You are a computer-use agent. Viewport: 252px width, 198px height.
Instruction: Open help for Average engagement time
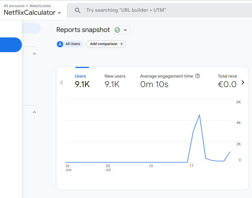pyautogui.click(x=198, y=76)
